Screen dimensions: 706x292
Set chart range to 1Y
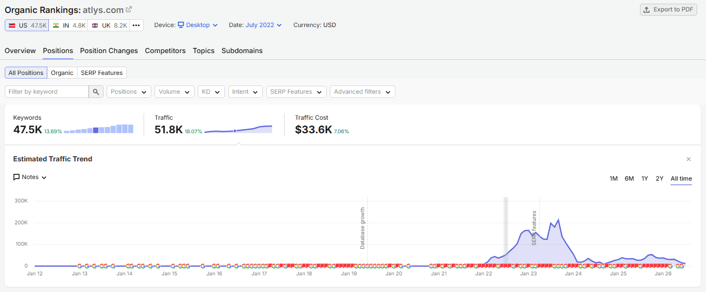645,179
